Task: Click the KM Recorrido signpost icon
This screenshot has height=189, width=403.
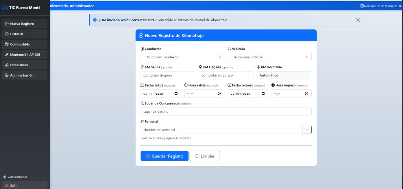Action: (259, 67)
